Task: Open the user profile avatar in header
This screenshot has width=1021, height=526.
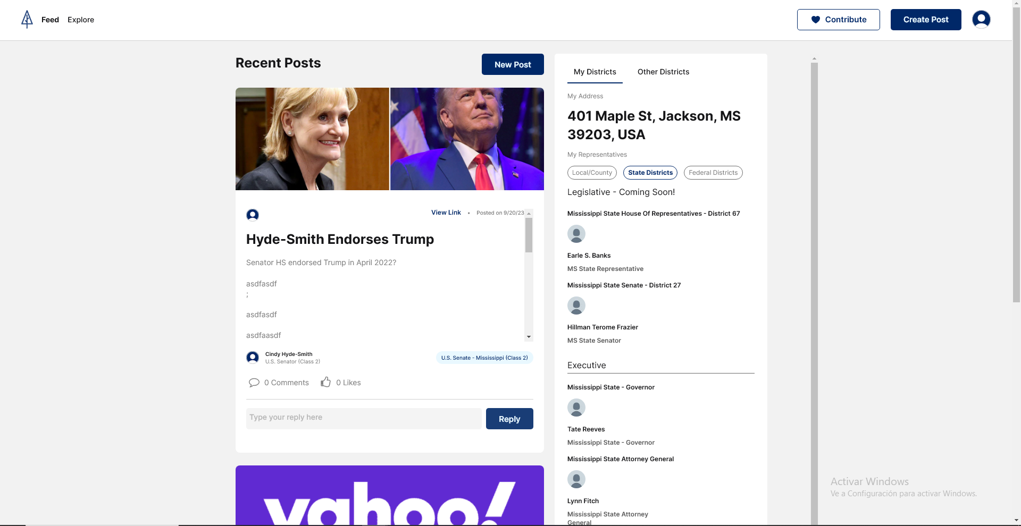Action: [981, 19]
